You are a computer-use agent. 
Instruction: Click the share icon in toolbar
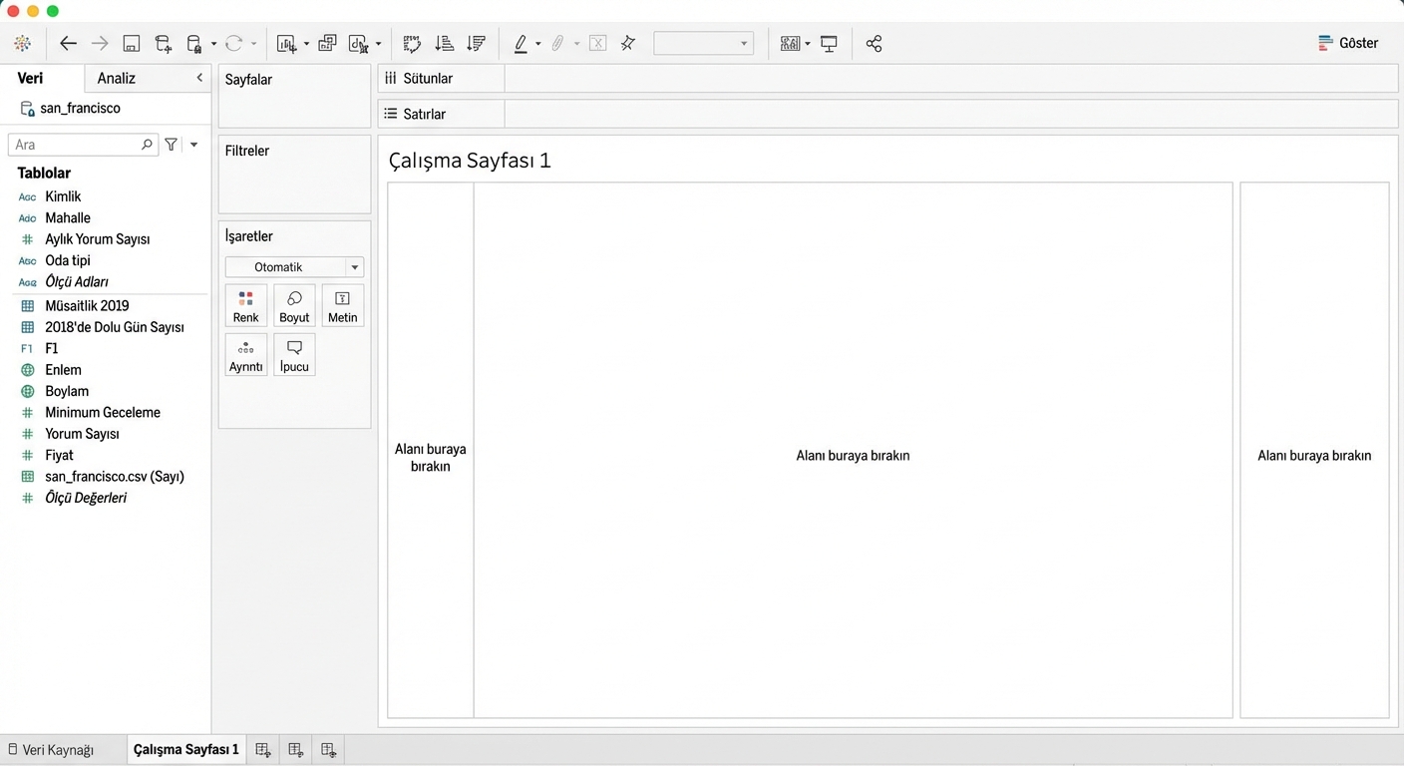874,44
